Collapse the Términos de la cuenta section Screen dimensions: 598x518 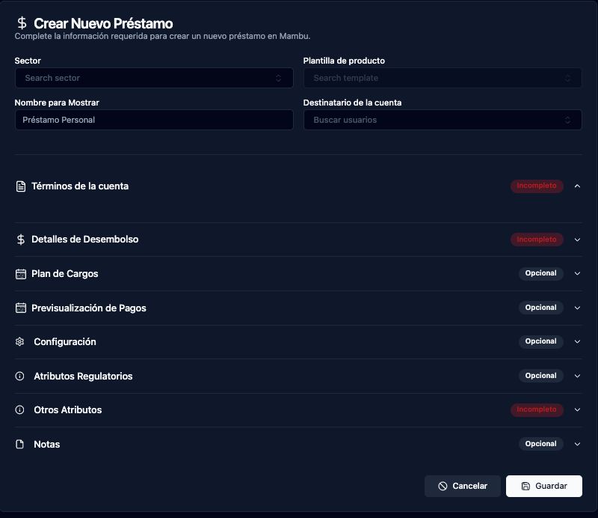[x=577, y=186]
